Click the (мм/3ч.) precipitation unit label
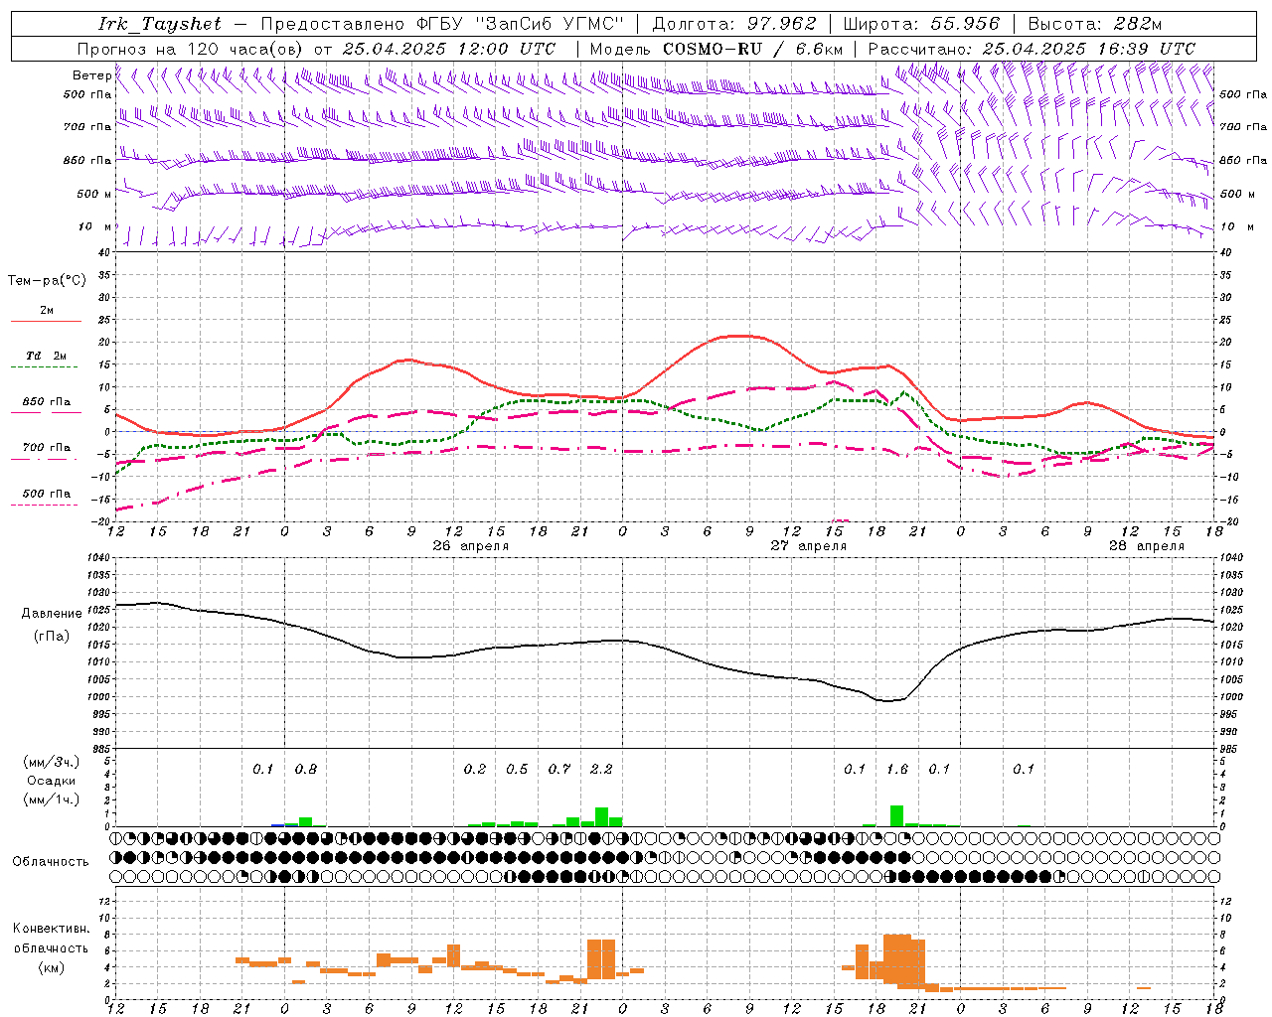 (52, 762)
